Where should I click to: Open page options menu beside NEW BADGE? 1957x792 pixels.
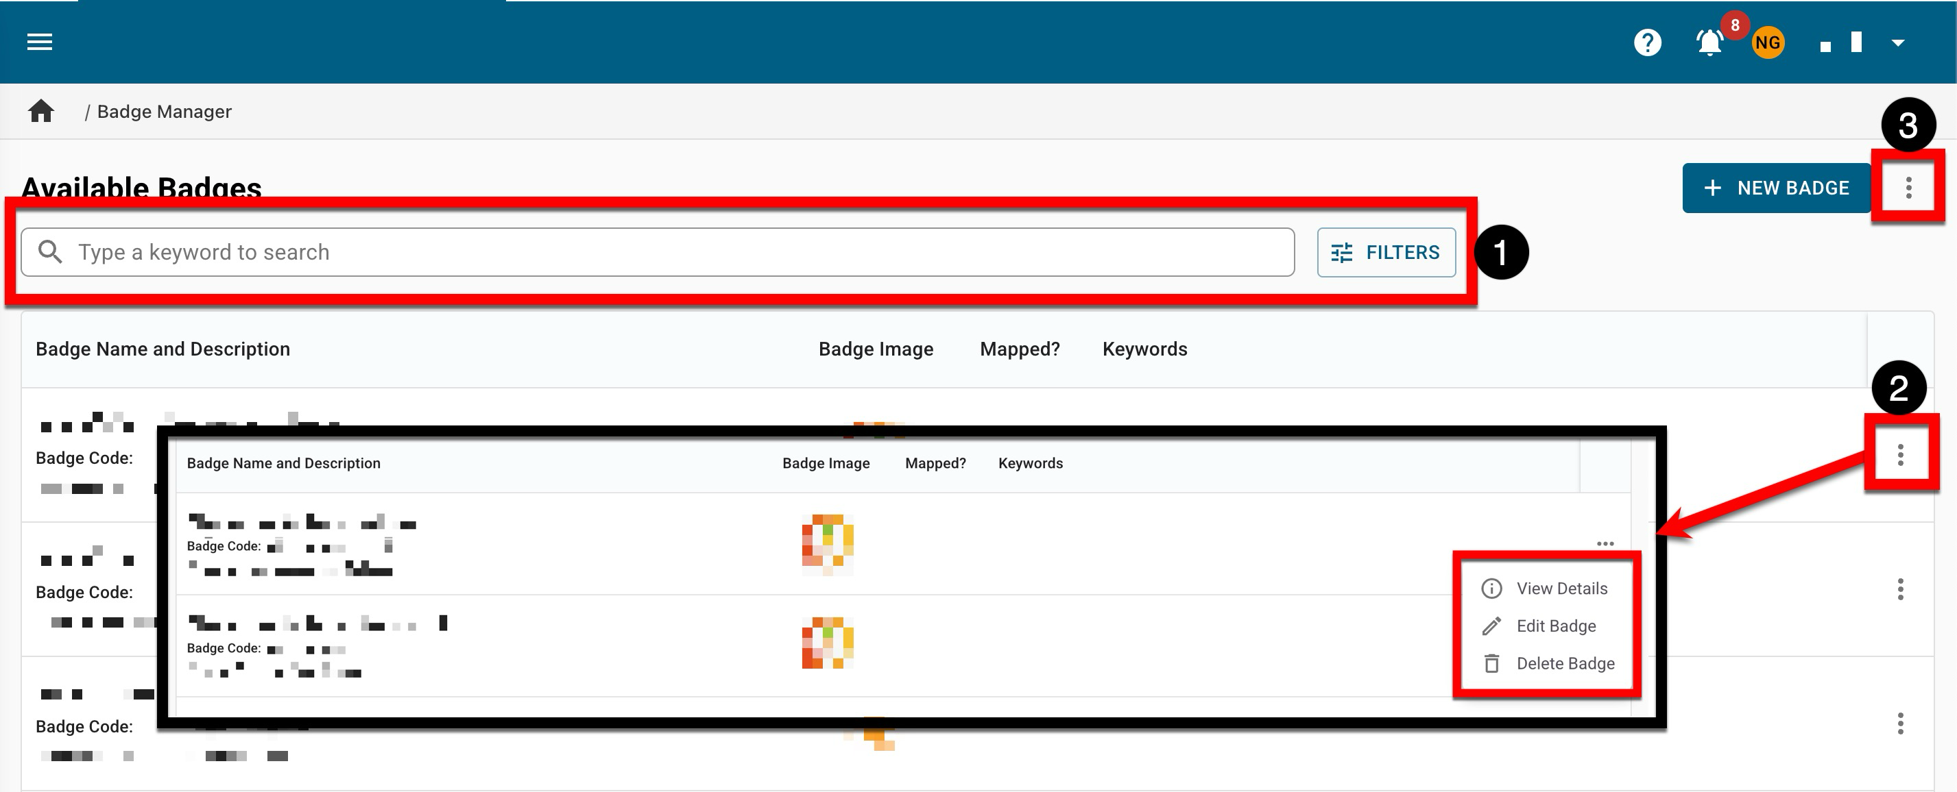pyautogui.click(x=1908, y=188)
